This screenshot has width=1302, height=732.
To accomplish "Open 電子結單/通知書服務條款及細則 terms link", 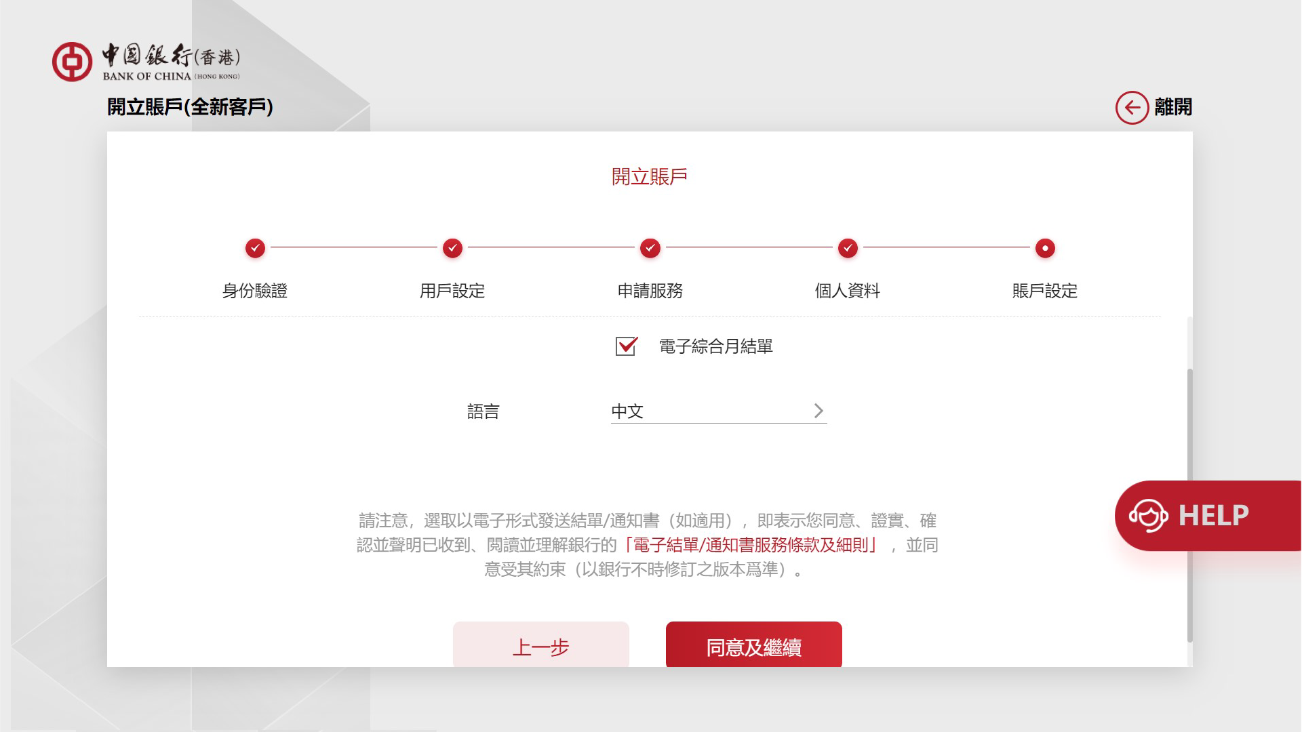I will click(751, 545).
